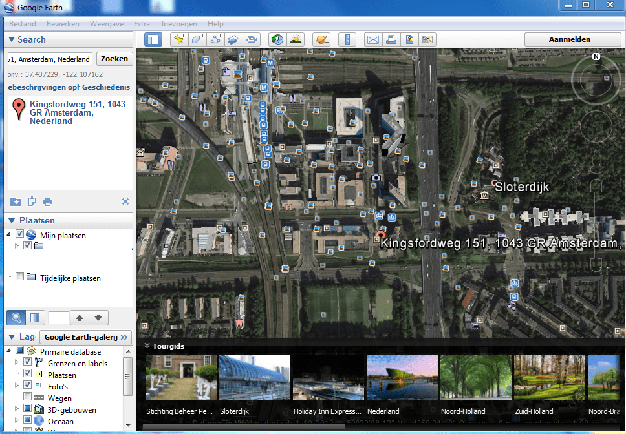Screen dimensions: 626x434
Task: Click the Tourgids horizontal scrollbar
Action: (x=244, y=428)
